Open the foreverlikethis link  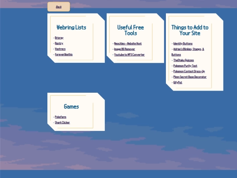tap(64, 54)
